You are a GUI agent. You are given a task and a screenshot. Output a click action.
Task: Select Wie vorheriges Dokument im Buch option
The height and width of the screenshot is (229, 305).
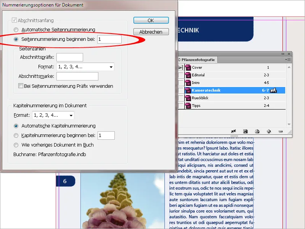[16, 145]
